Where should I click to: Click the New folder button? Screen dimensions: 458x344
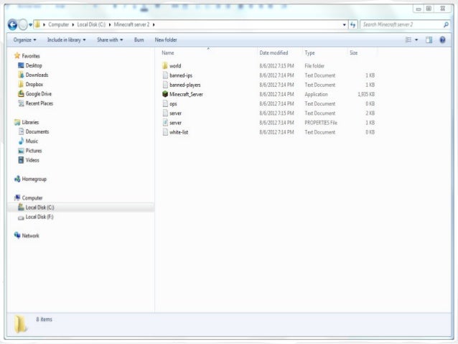pyautogui.click(x=166, y=39)
